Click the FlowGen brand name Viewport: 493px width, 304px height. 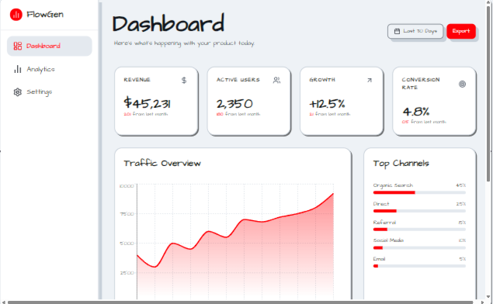coord(45,15)
